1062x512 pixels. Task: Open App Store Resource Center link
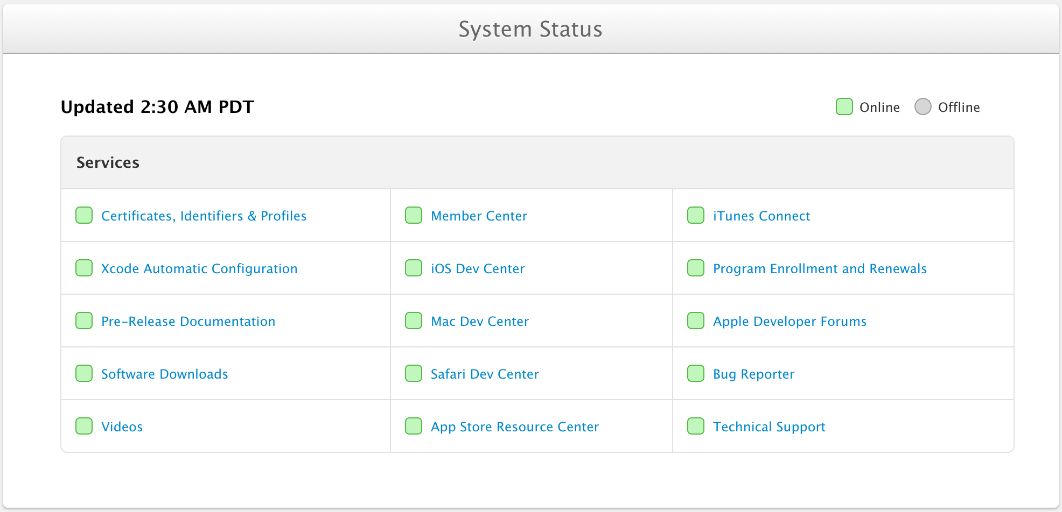click(515, 427)
